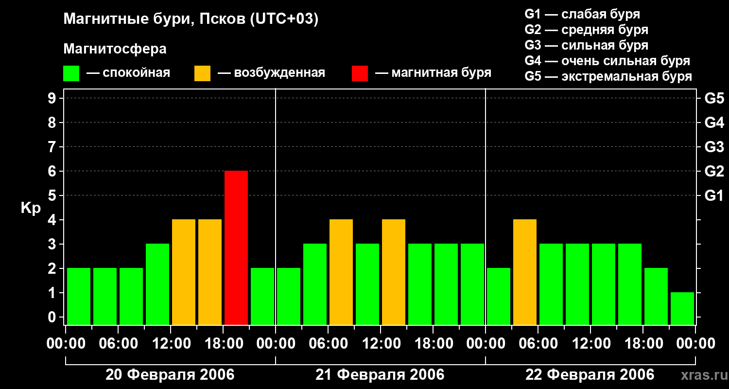Click the "18:00" time label on 21 February
The height and width of the screenshot is (389, 729).
(433, 344)
